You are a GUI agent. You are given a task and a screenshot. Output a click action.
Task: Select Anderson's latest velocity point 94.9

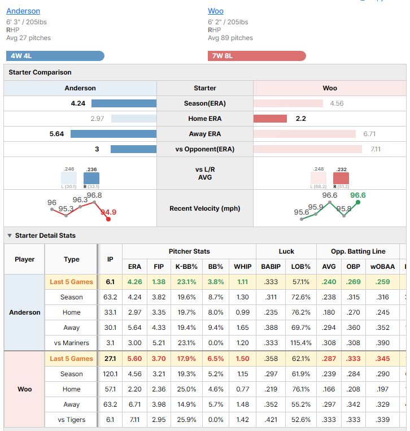(108, 219)
